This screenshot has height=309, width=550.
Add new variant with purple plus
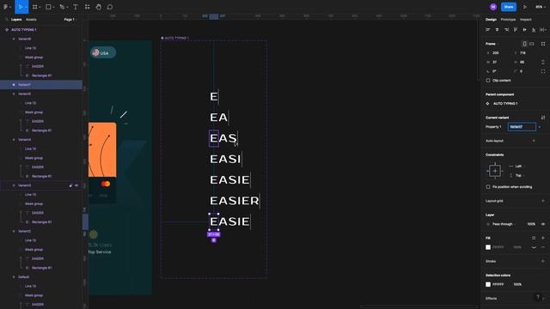pyautogui.click(x=214, y=240)
